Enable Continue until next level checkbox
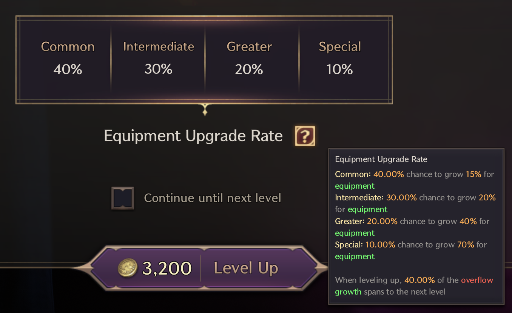Viewport: 512px width, 313px height. [x=123, y=198]
